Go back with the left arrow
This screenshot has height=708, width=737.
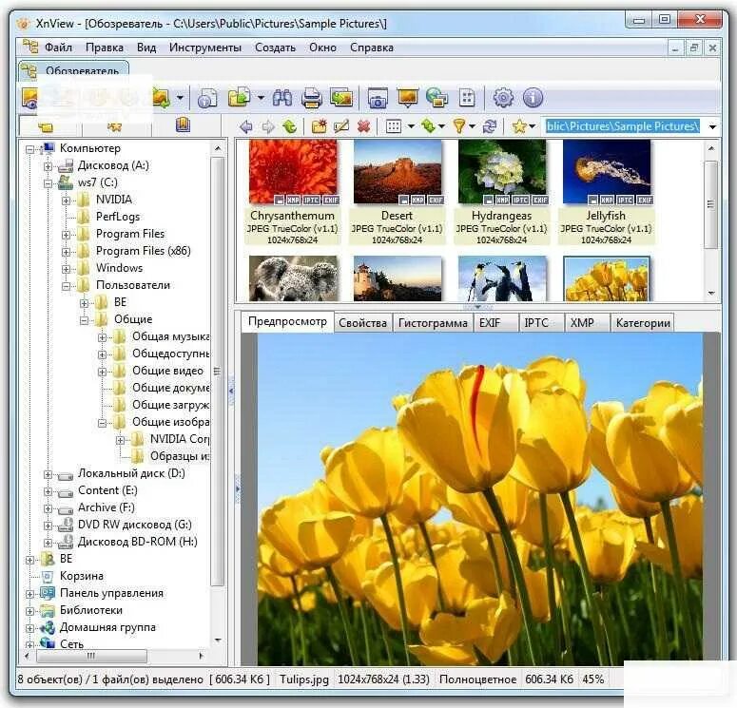245,126
